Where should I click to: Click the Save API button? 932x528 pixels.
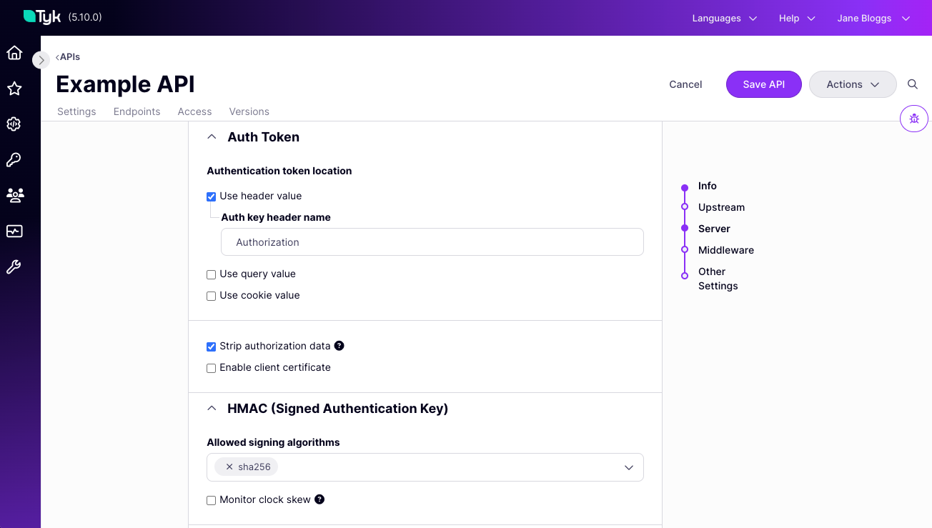pos(763,84)
